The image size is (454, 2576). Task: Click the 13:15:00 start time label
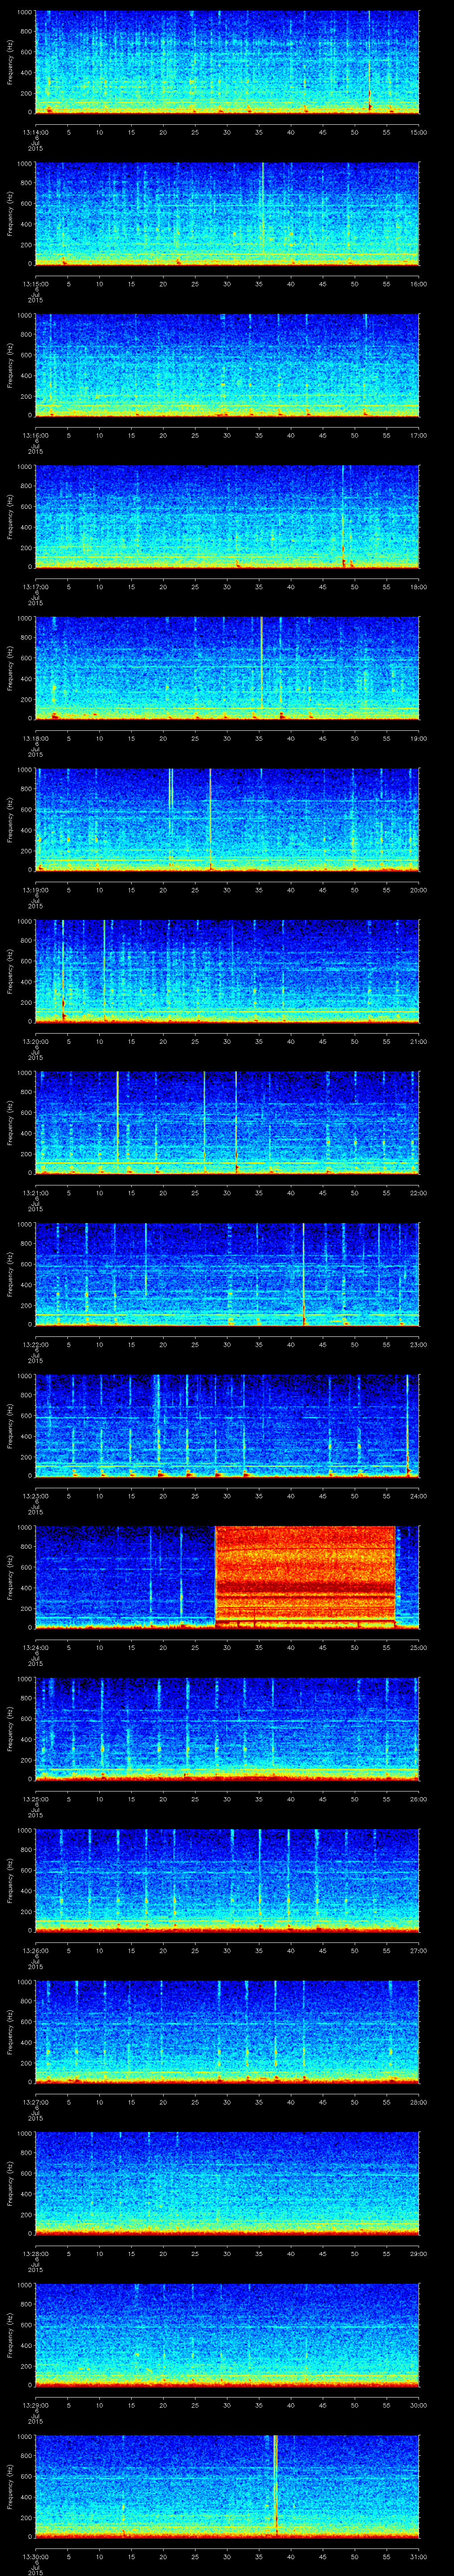click(35, 284)
